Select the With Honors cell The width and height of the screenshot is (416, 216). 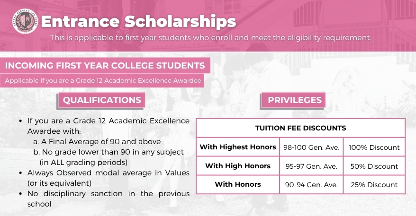pyautogui.click(x=238, y=184)
